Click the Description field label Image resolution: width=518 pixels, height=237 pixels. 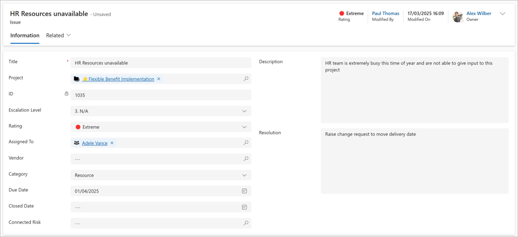coord(271,62)
